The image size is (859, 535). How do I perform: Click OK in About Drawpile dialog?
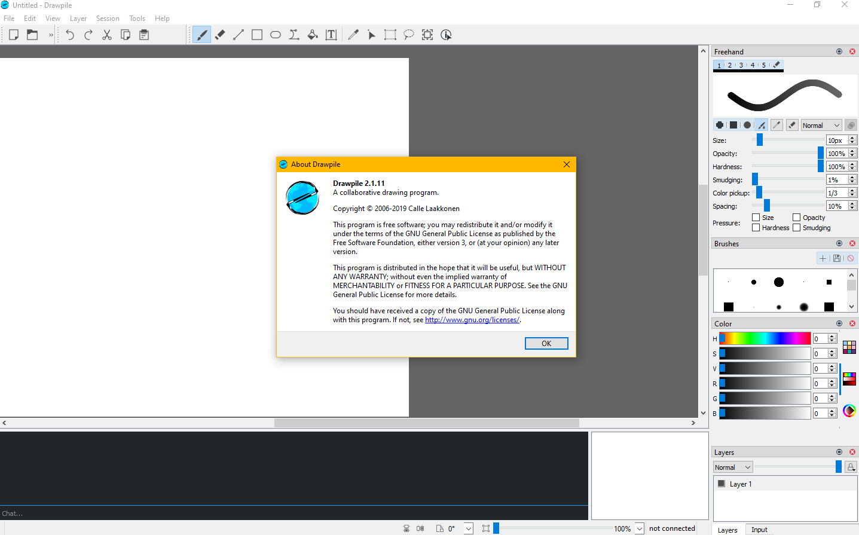[546, 344]
